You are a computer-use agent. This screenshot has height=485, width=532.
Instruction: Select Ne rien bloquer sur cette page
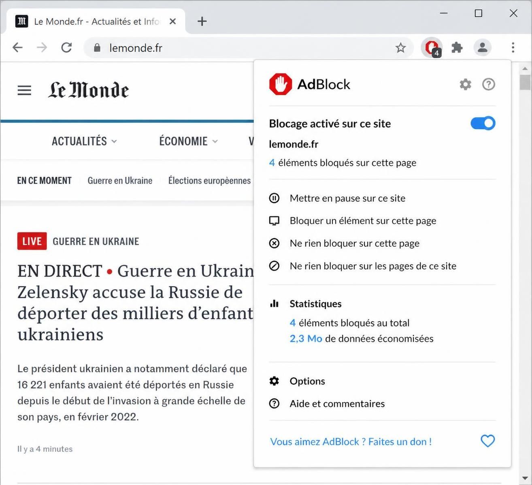pos(354,243)
